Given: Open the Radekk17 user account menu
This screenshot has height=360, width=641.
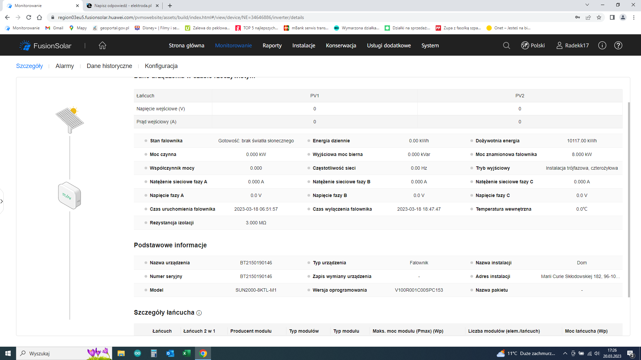Looking at the screenshot, I should point(573,45).
